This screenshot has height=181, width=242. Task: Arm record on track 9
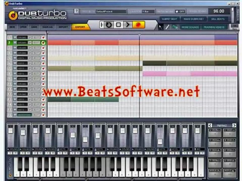43,79
